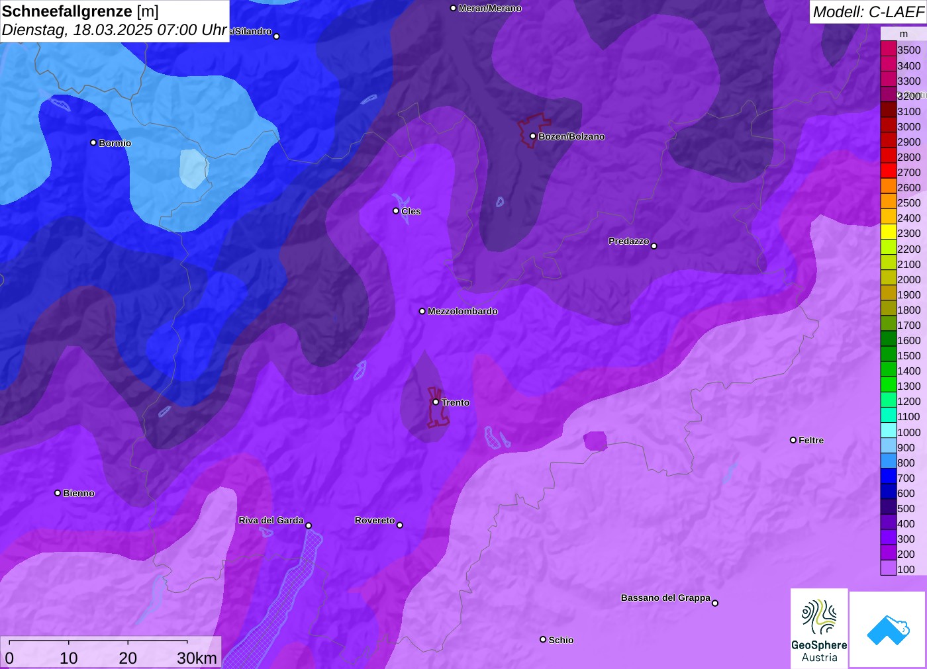
Task: Click the 30km scale bar label
Action: click(x=197, y=658)
